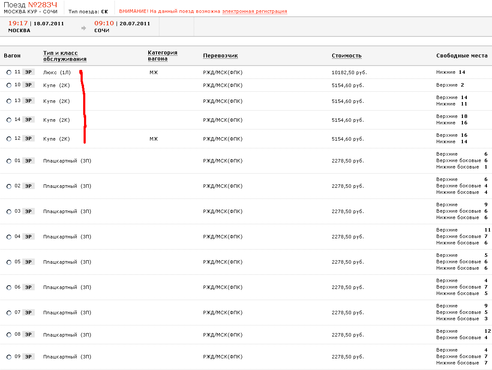Click the Стоимость column header
This screenshot has height=370, width=492.
pyautogui.click(x=346, y=56)
